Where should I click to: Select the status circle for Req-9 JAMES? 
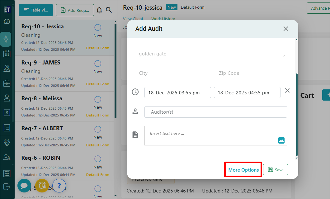pyautogui.click(x=98, y=64)
